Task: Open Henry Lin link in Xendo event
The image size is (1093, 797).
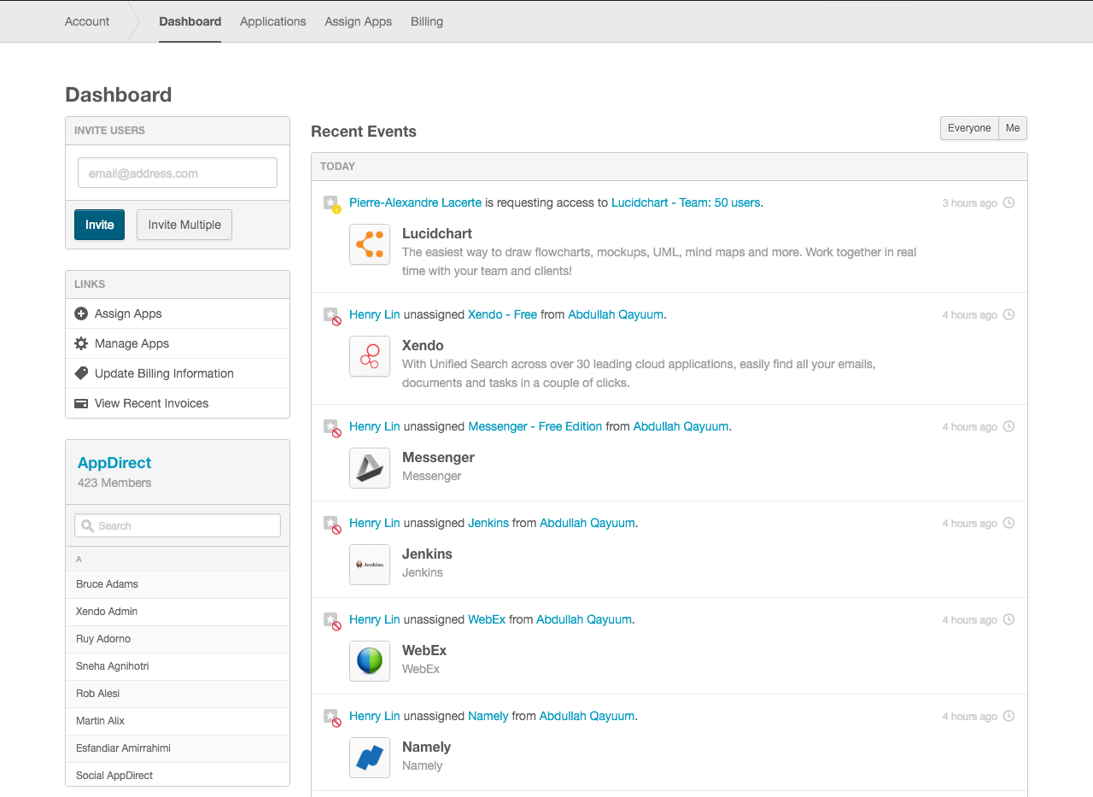Action: click(374, 314)
